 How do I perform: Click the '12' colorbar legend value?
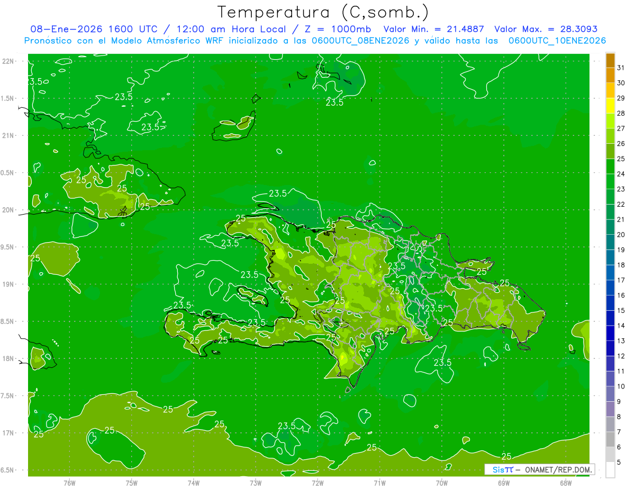(621, 356)
